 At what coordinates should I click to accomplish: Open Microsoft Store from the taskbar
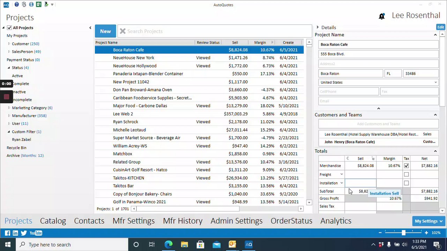coord(200,245)
